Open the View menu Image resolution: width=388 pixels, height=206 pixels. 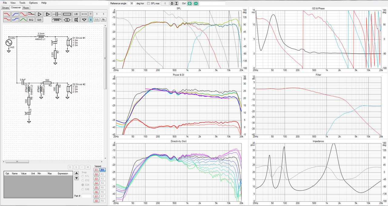[x=13, y=3]
